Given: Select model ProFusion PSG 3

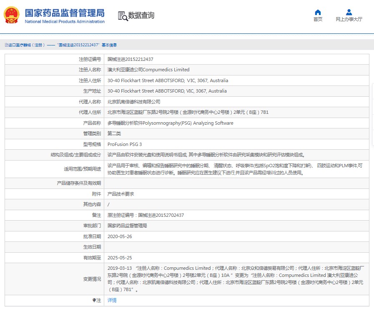Looking at the screenshot, I should click(125, 144).
